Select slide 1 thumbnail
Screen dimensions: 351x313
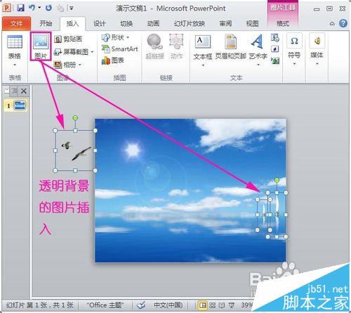(x=20, y=106)
